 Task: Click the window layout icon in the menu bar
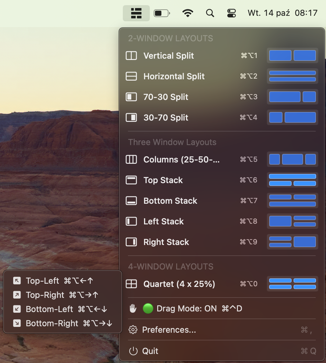click(x=136, y=13)
